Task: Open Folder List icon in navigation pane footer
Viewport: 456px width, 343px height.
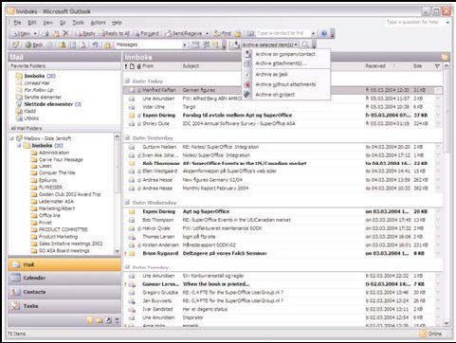Action: point(100,321)
